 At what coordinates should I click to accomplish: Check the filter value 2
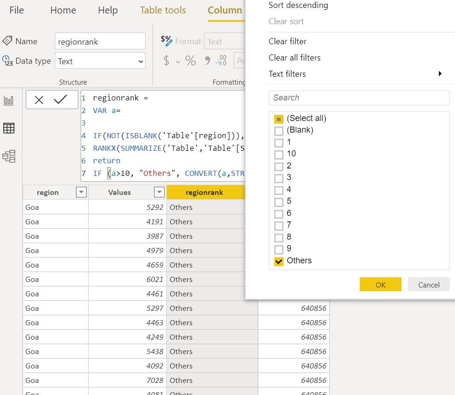(278, 167)
